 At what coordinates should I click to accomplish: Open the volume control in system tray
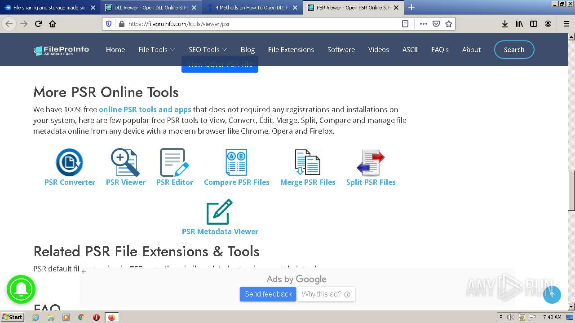pyautogui.click(x=511, y=317)
